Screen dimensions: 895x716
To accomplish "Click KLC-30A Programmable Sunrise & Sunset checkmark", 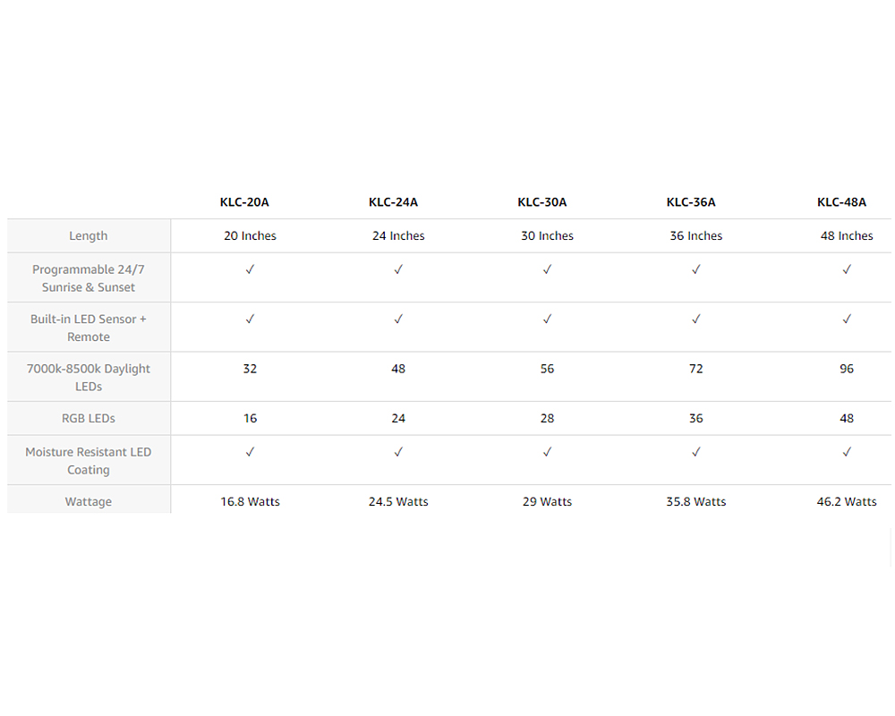I will tap(547, 269).
